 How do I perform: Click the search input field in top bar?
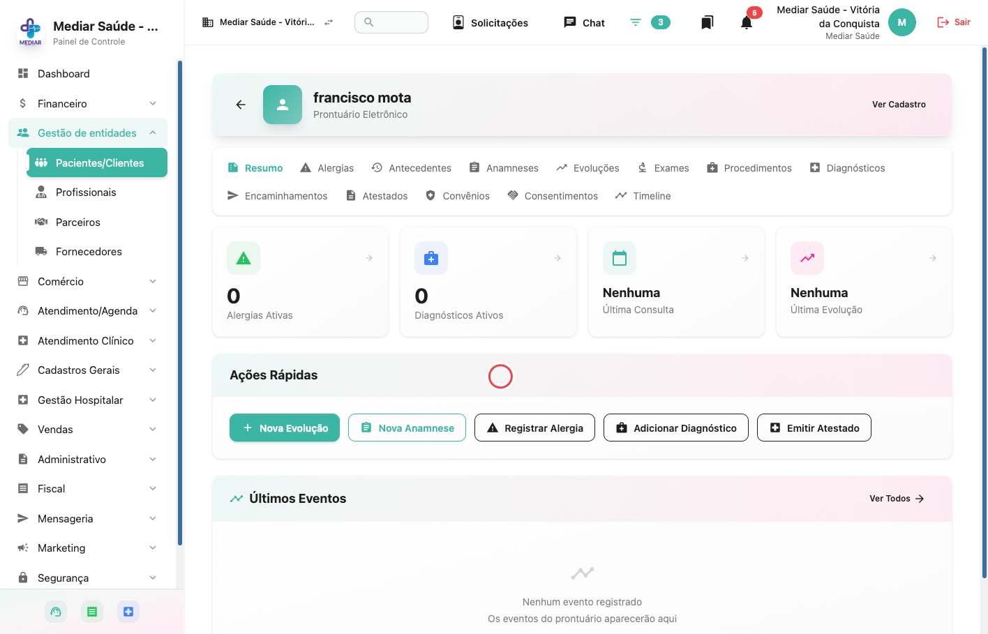(391, 22)
